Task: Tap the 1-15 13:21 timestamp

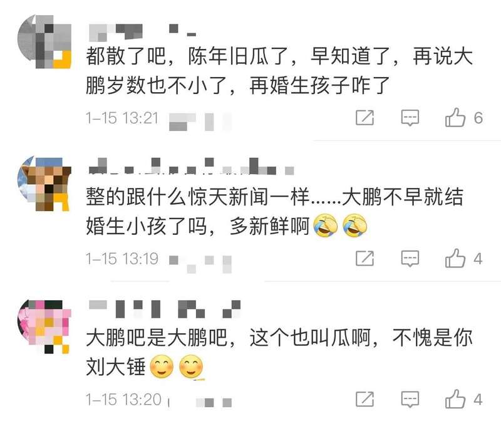Action: (x=122, y=118)
